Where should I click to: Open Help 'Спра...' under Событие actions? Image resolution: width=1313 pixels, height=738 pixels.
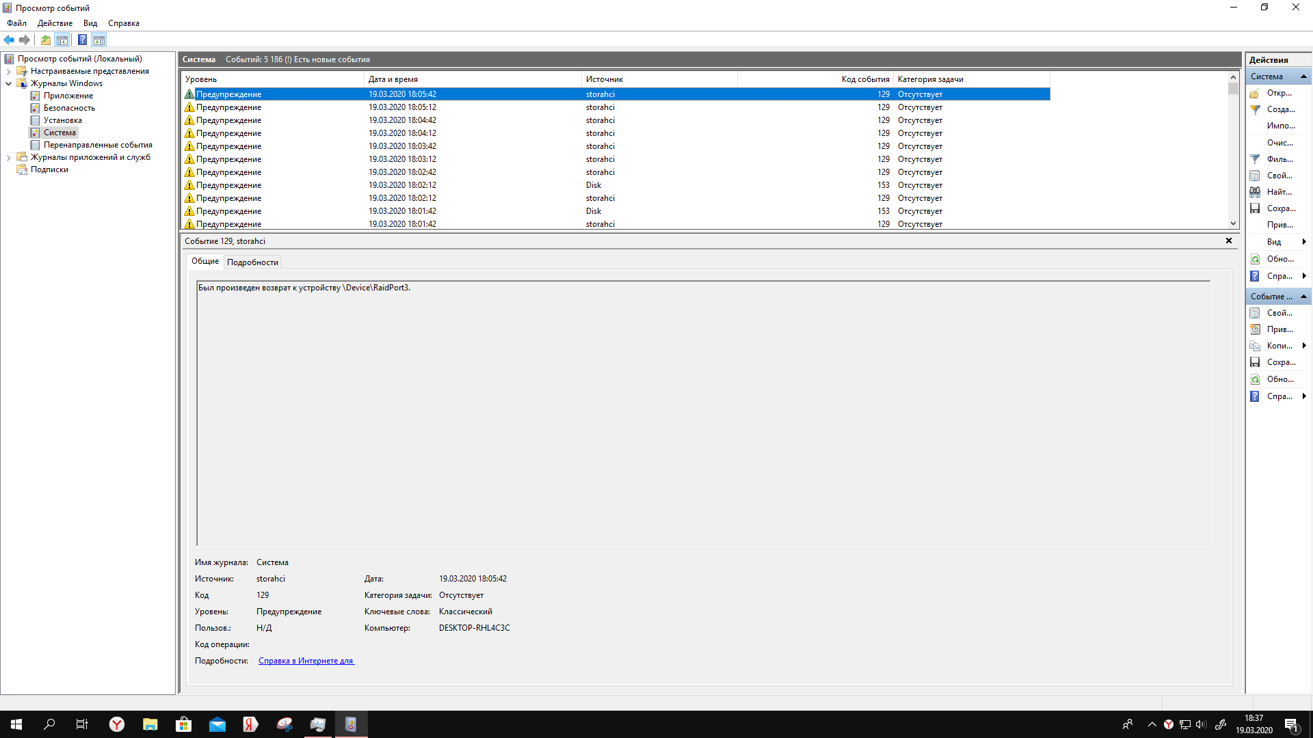1279,396
